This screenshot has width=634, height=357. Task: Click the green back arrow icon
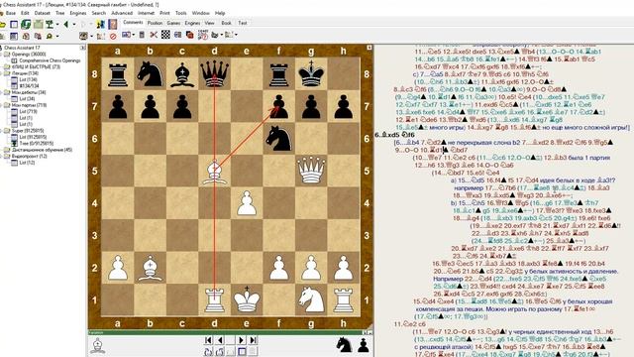66,24
